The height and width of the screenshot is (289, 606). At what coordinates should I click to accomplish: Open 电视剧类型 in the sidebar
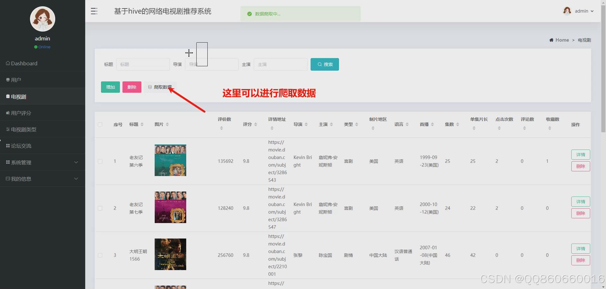pos(43,129)
